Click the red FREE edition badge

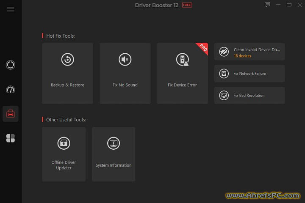[x=187, y=5]
